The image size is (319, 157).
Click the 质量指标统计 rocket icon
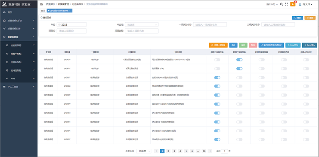(x=4, y=29)
